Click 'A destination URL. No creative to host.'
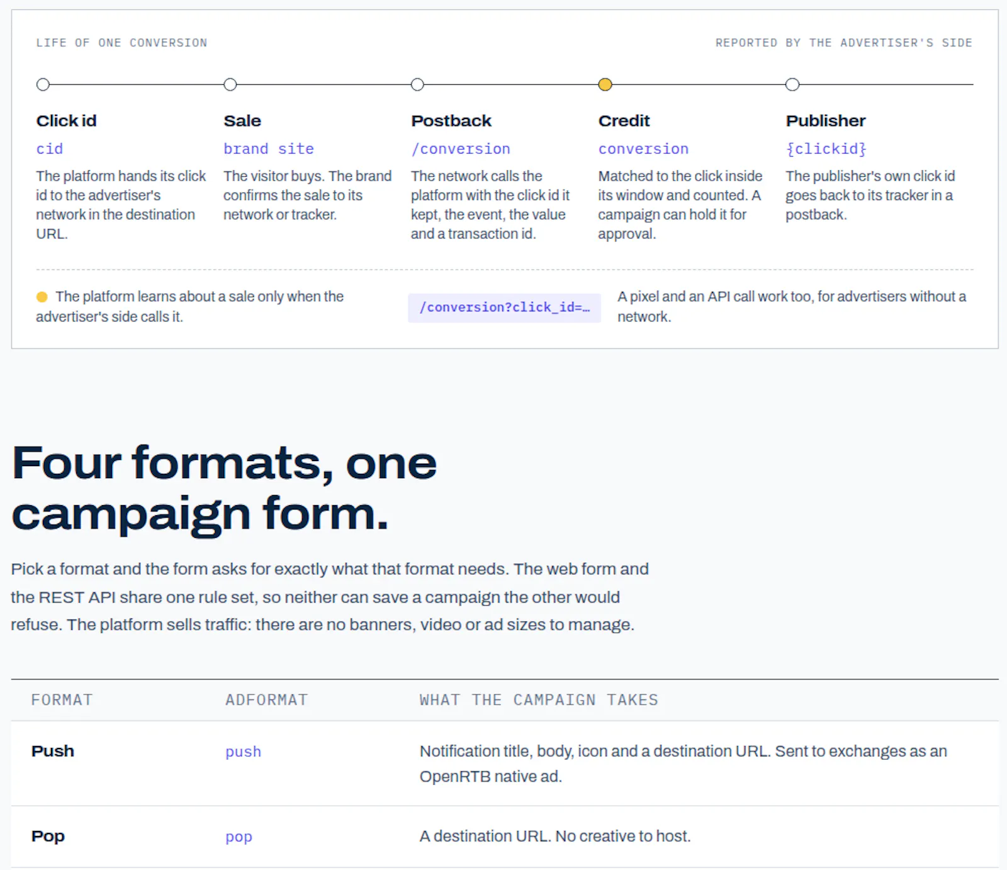The image size is (1007, 870). pyautogui.click(x=555, y=836)
